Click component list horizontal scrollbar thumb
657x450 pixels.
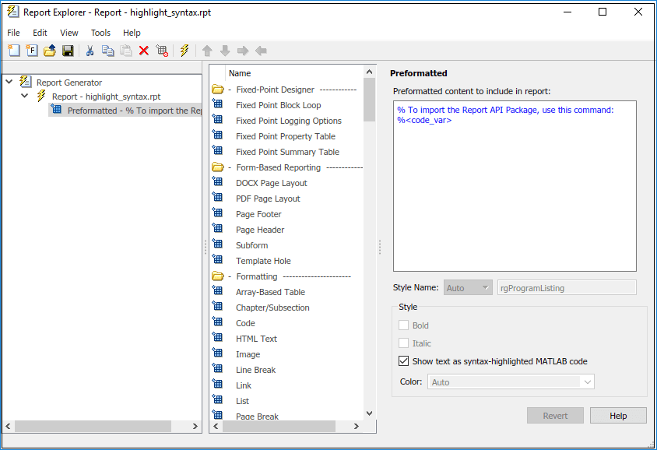[x=279, y=426]
